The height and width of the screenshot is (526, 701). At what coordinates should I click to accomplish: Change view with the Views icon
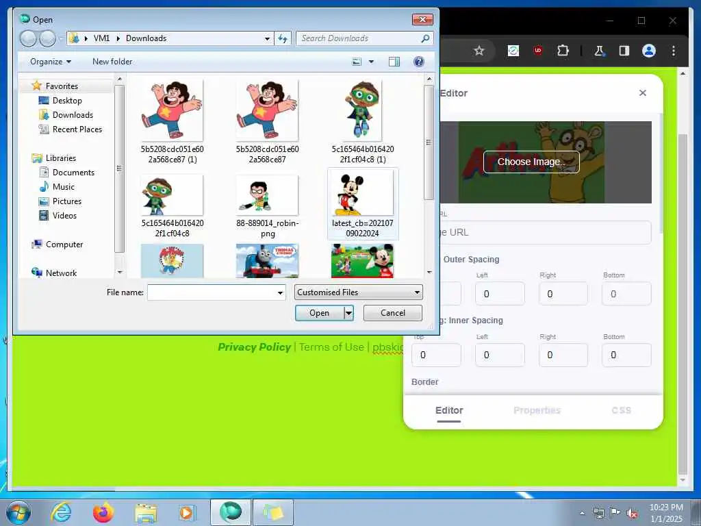pyautogui.click(x=357, y=62)
